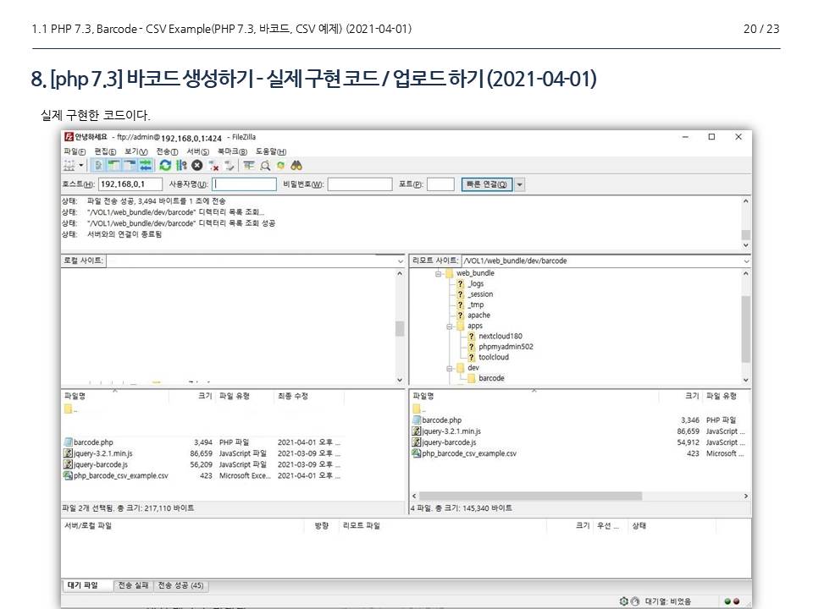Toggle directory comparison magnifier icon
Viewport: 813px width, 609px height.
[265, 166]
